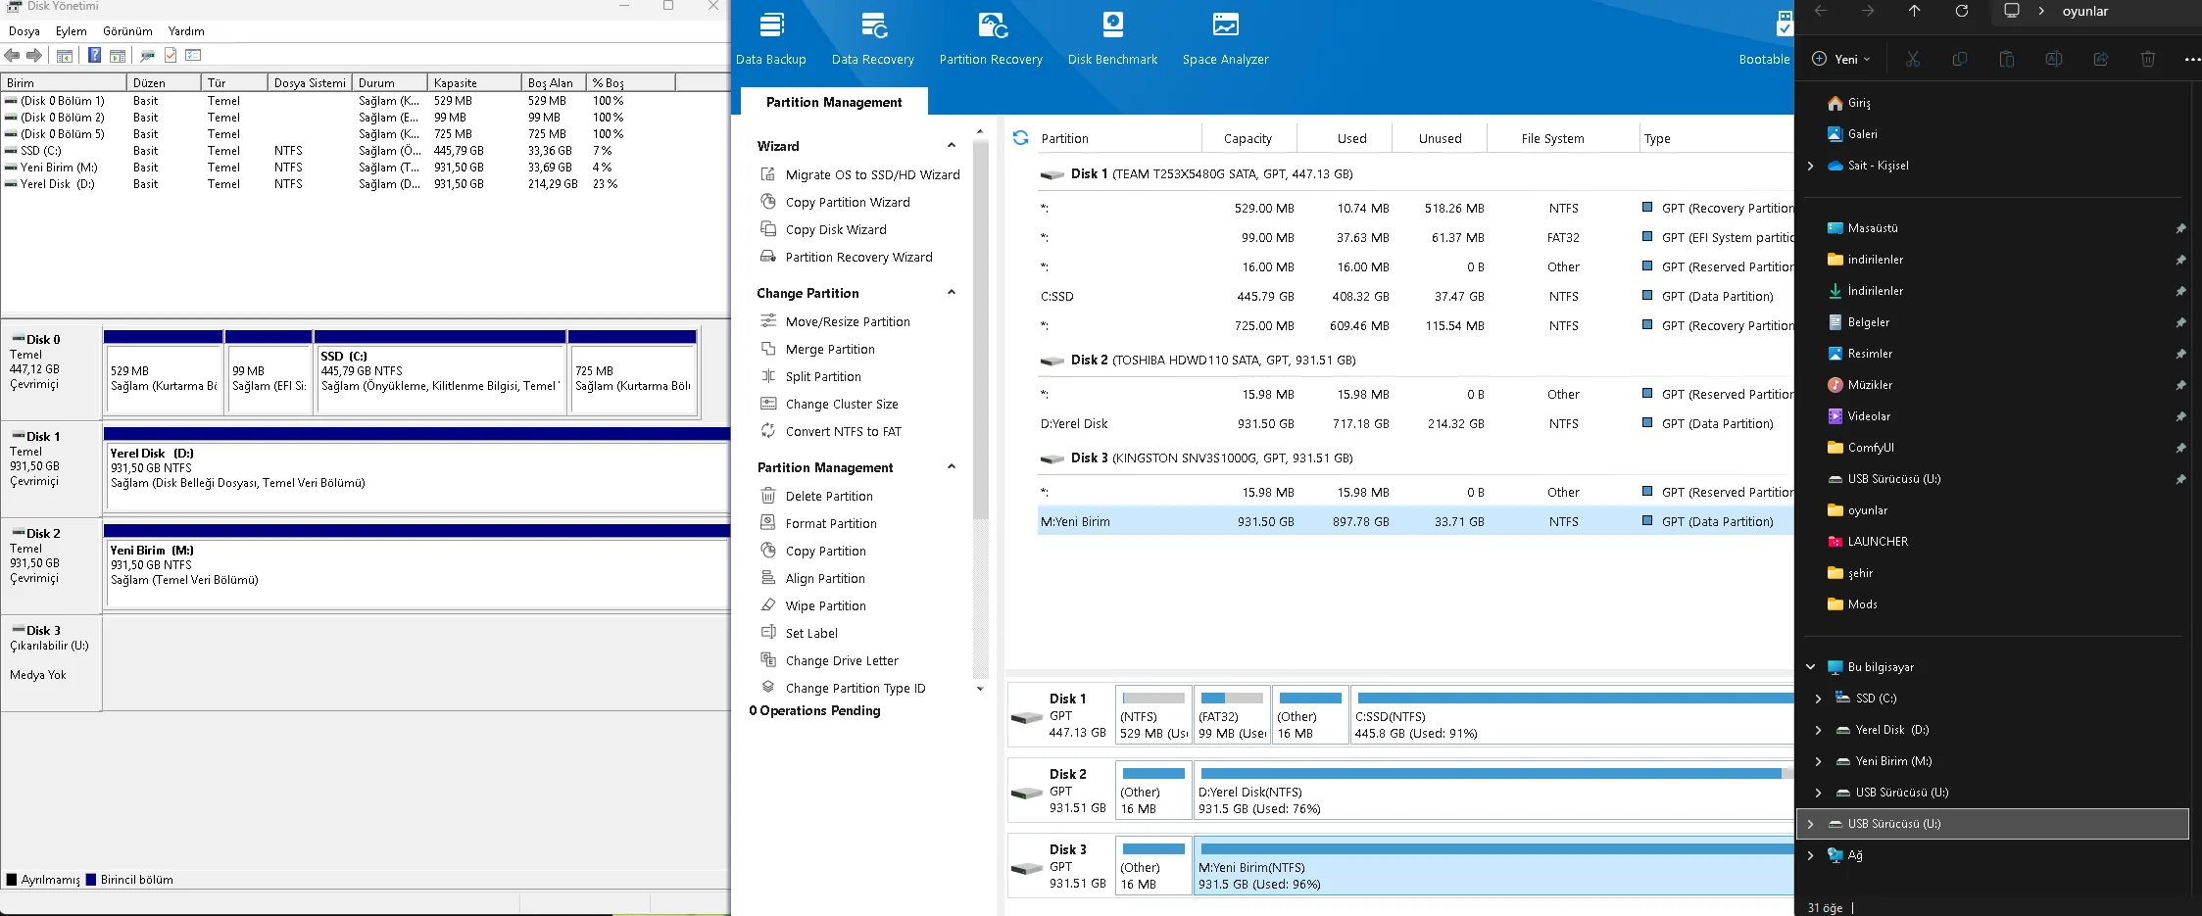
Task: Click Migrate OS to SSD/HD Wizard
Action: tap(872, 174)
